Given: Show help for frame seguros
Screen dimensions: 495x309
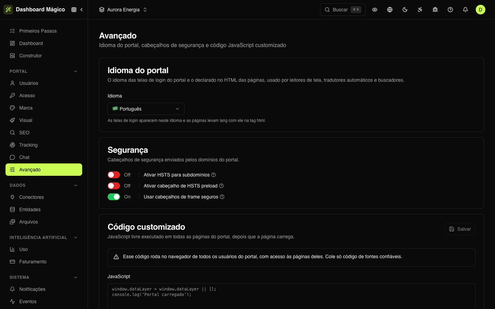Looking at the screenshot, I should point(222,197).
